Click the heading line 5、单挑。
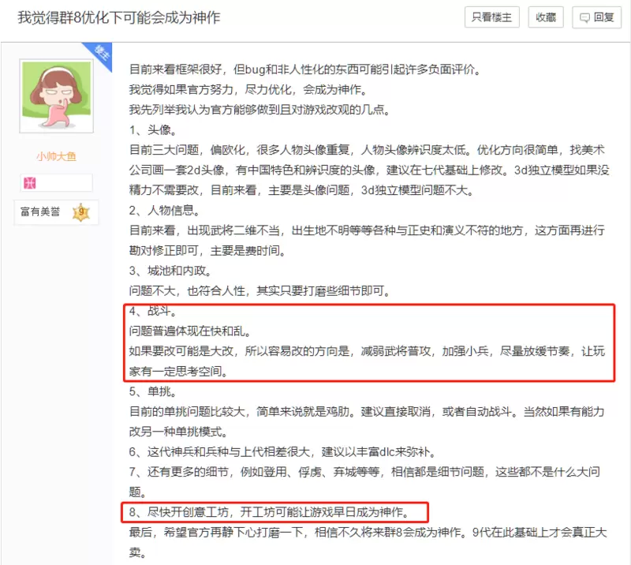This screenshot has height=565, width=631. (153, 391)
